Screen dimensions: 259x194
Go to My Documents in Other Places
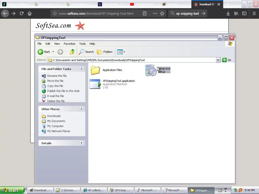pos(56,121)
